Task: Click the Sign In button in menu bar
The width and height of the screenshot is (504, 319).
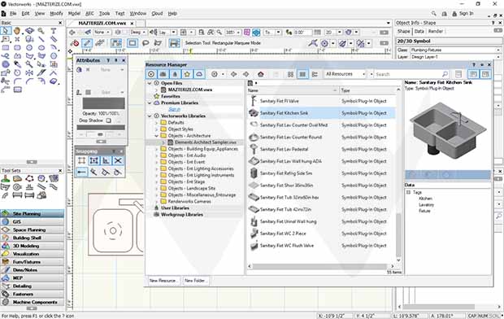Action: click(463, 14)
